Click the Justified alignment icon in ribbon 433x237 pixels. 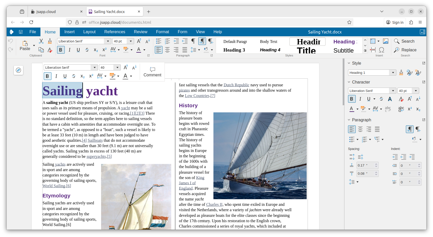(x=185, y=50)
